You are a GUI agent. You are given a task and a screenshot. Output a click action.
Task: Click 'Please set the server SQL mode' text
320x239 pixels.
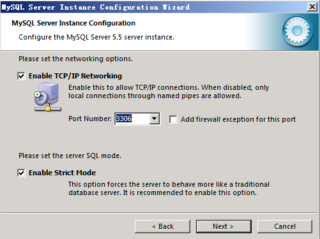point(70,156)
